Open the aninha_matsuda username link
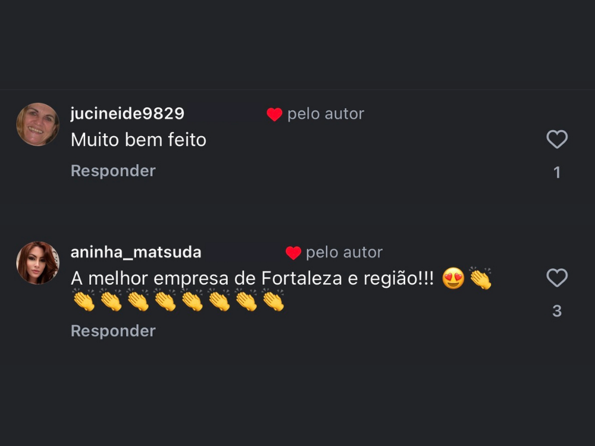595x446 pixels. (x=136, y=252)
